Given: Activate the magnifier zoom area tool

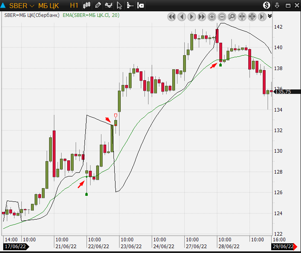Looking at the screenshot, I should (x=232, y=17).
